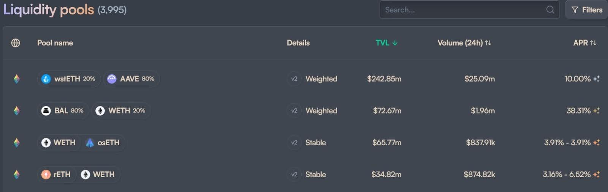Open the WETH 20% token chip

click(x=121, y=111)
